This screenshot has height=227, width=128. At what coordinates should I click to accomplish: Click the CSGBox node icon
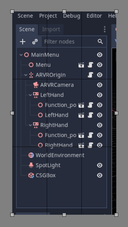[x=31, y=175]
